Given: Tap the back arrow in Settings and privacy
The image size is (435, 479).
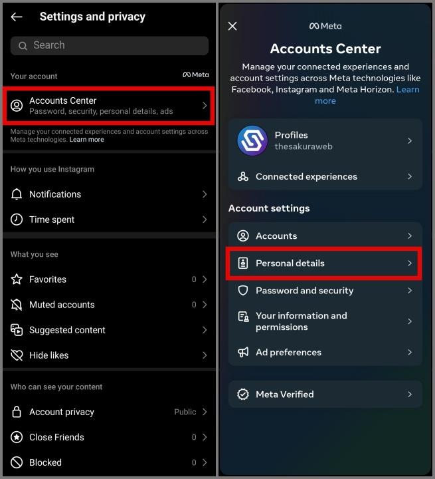Looking at the screenshot, I should (x=17, y=17).
